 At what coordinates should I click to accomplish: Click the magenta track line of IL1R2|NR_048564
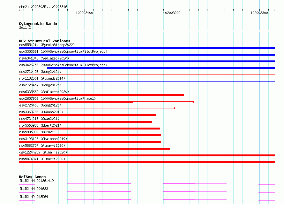coord(147,200)
